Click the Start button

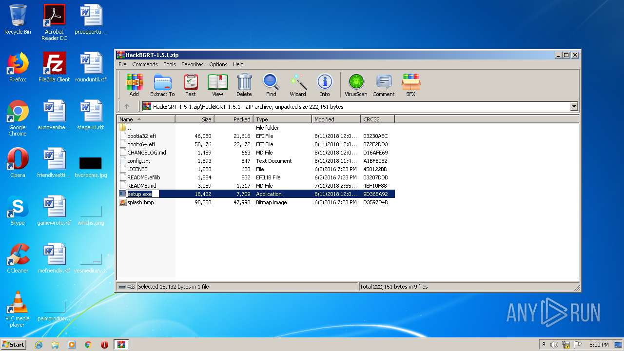tap(14, 345)
